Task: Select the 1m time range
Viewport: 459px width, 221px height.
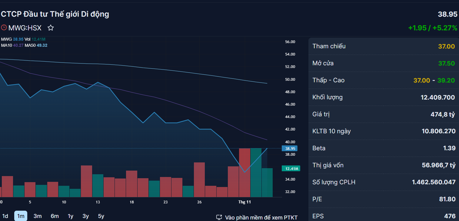Action: click(21, 216)
